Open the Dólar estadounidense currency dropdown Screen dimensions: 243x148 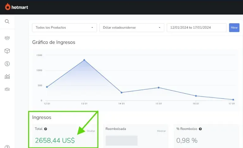tap(132, 28)
